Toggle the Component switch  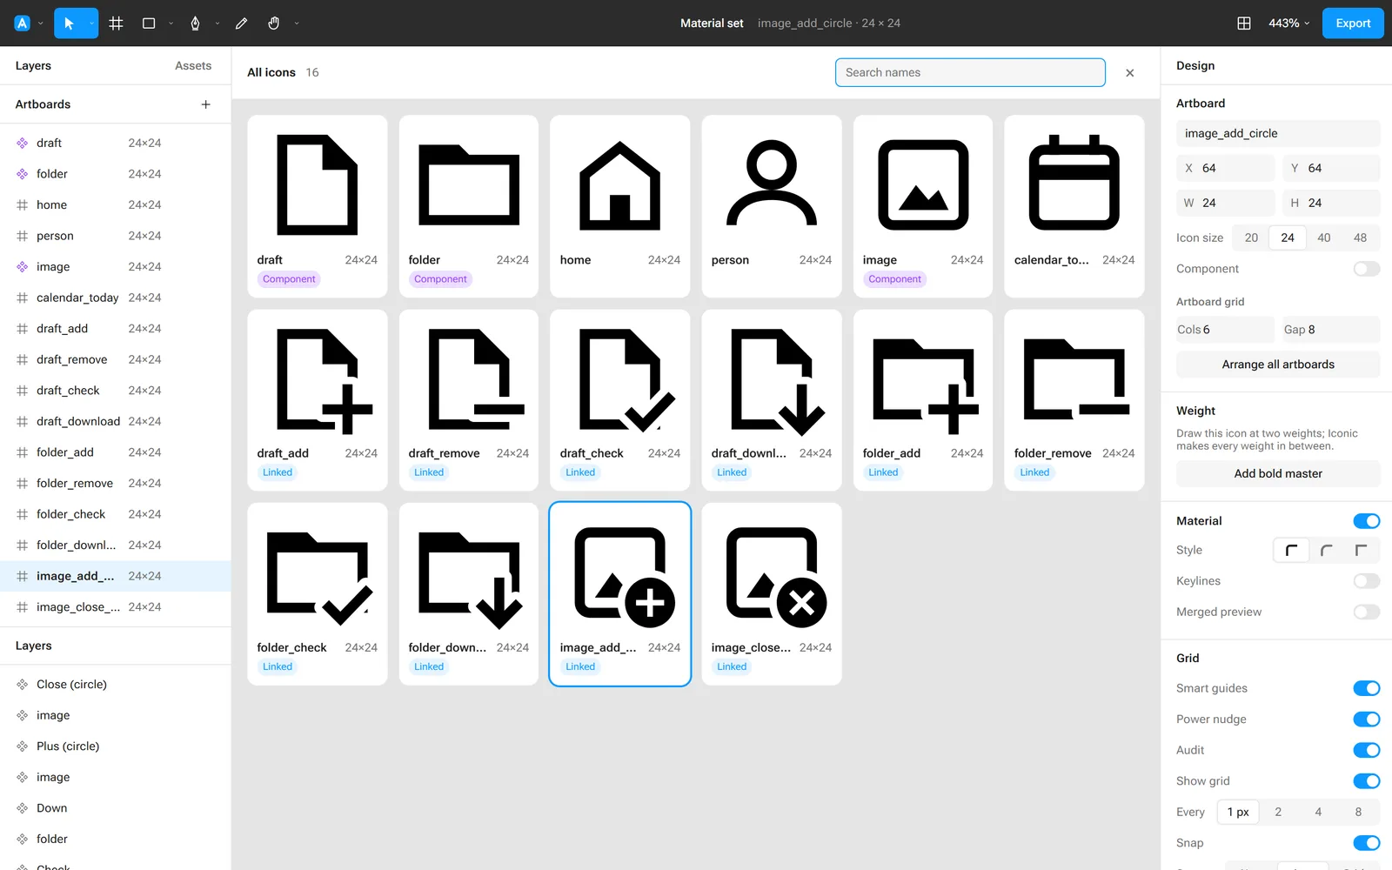1367,269
